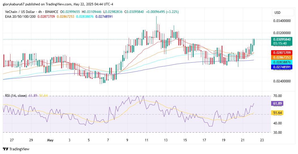The width and height of the screenshot is (298, 154).
Task: Click date 13 on the time axis
Action: pos(166,140)
